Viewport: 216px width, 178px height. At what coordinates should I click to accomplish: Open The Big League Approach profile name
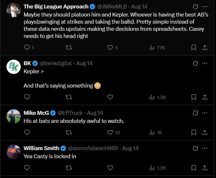(x=56, y=6)
